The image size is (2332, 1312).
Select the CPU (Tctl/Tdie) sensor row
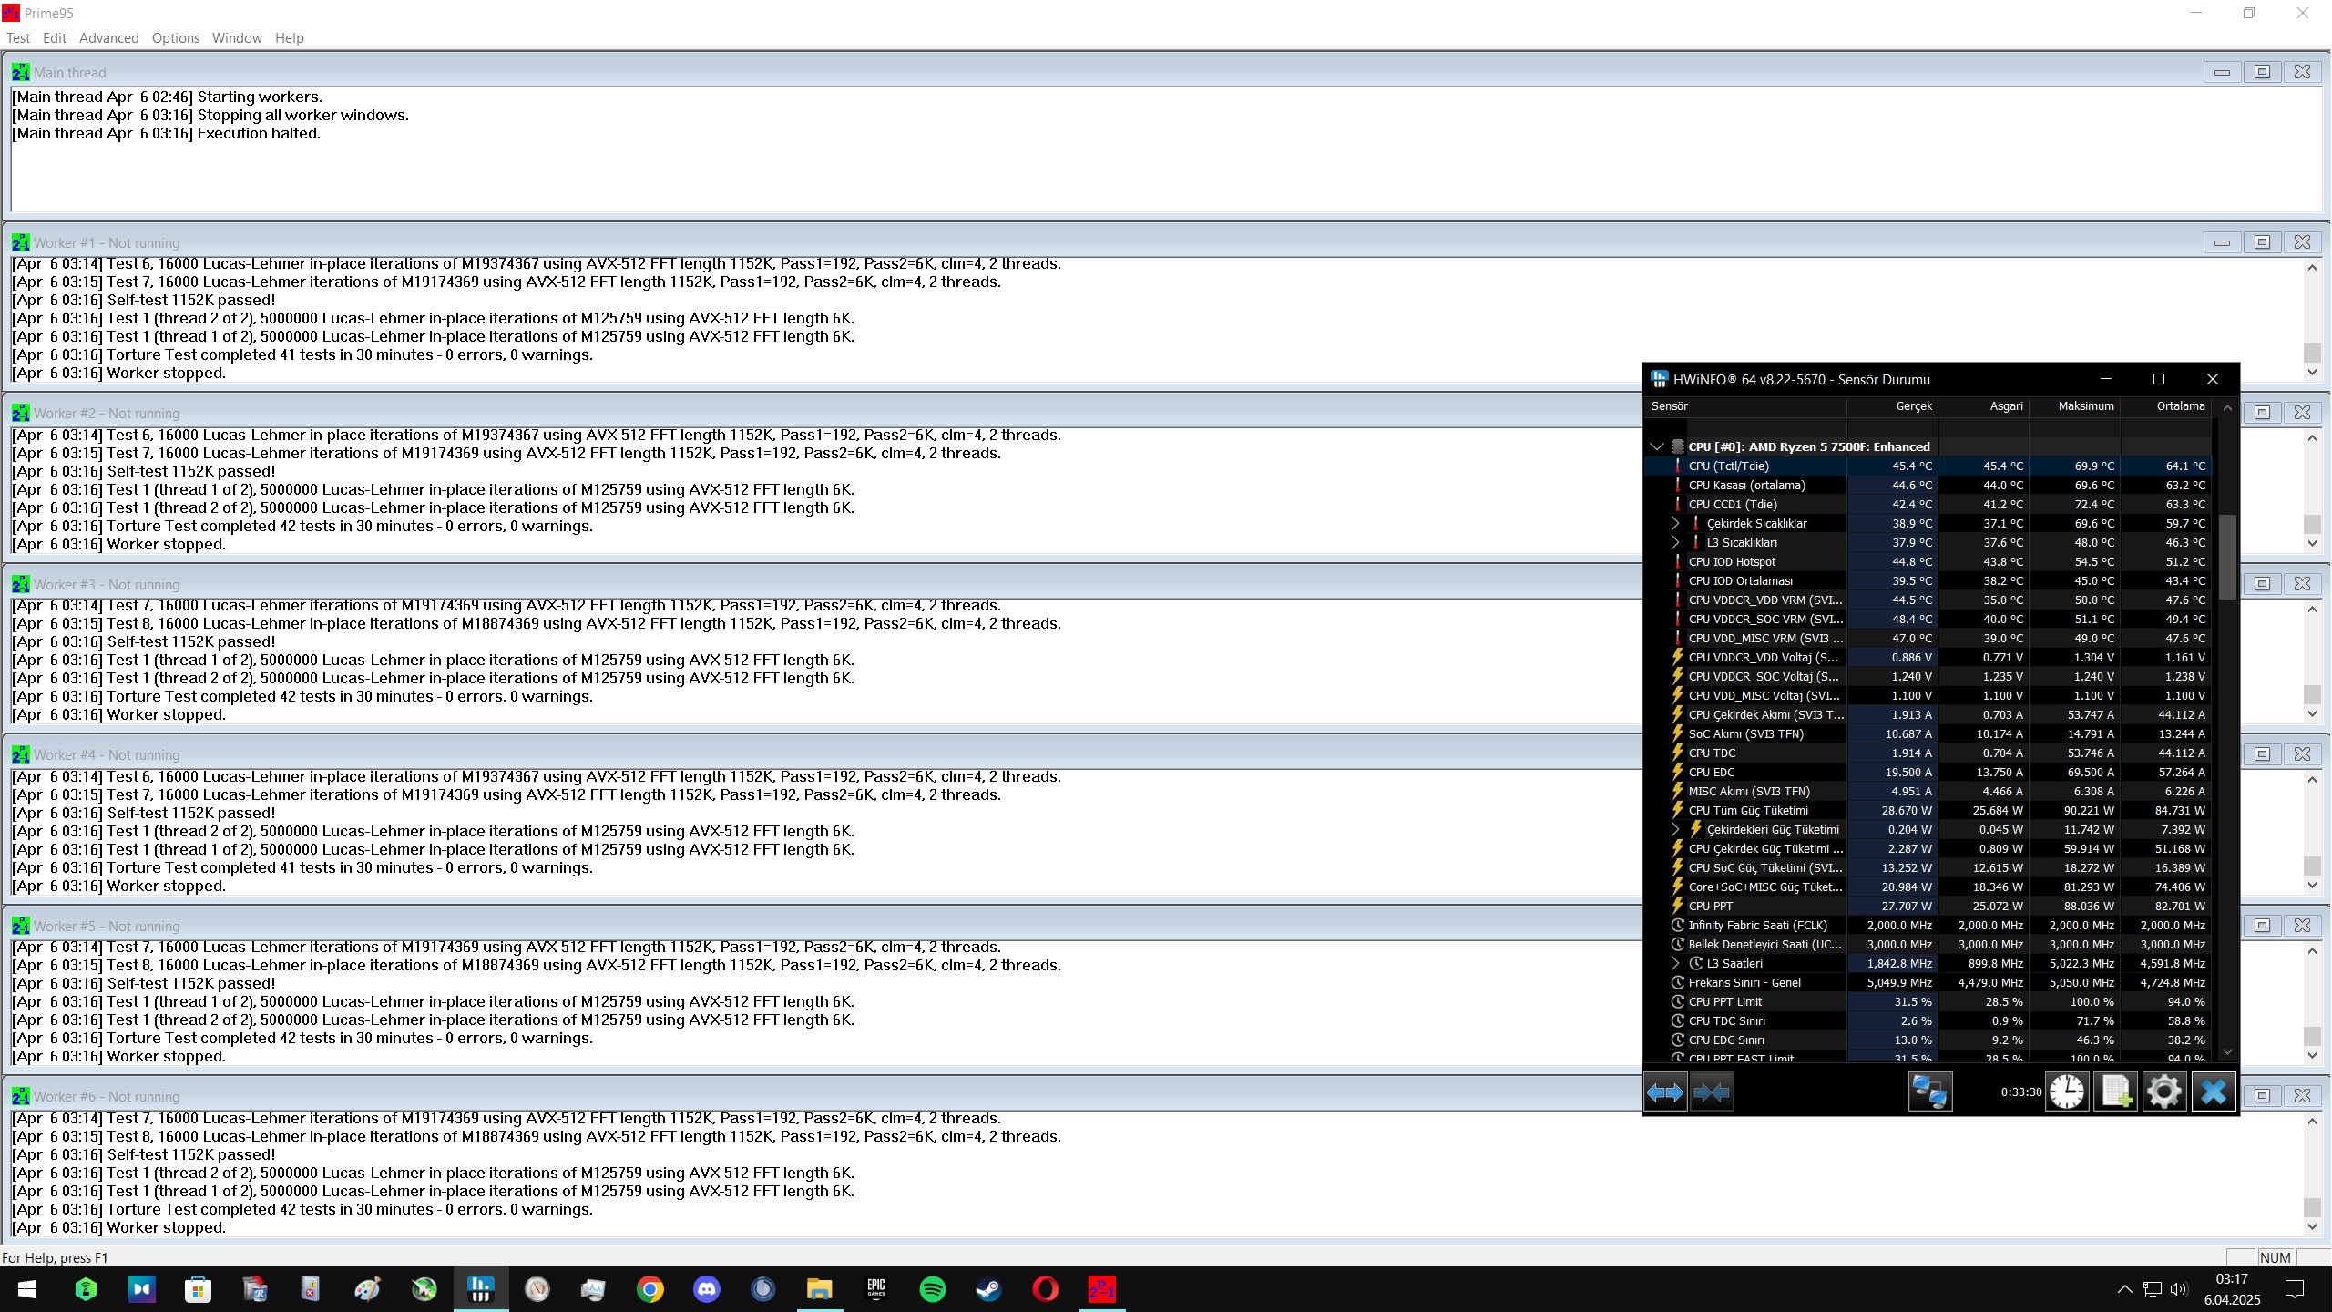[1928, 466]
